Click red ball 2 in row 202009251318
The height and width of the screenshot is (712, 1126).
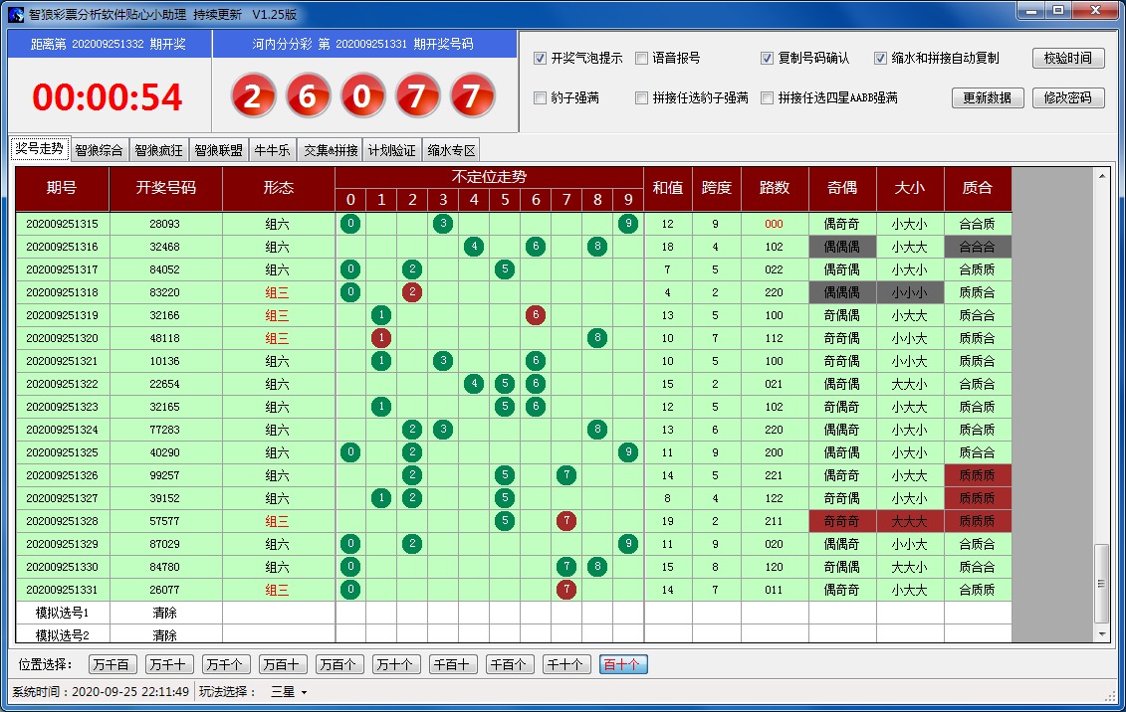412,292
